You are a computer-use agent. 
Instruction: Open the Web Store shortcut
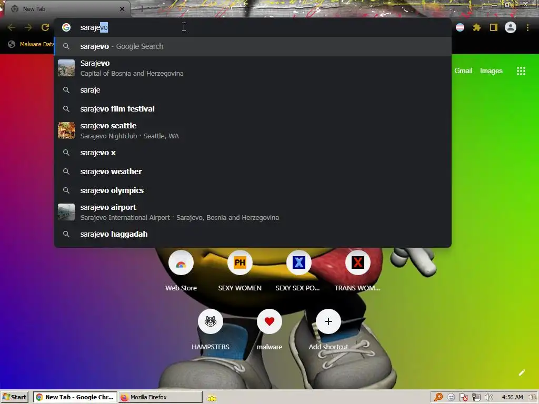[181, 271]
